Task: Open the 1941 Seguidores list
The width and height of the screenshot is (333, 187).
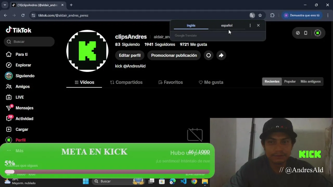Action: 160,44
